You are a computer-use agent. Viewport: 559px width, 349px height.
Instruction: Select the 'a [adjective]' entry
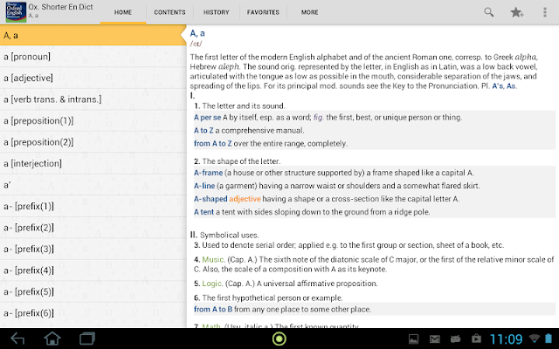pyautogui.click(x=93, y=78)
